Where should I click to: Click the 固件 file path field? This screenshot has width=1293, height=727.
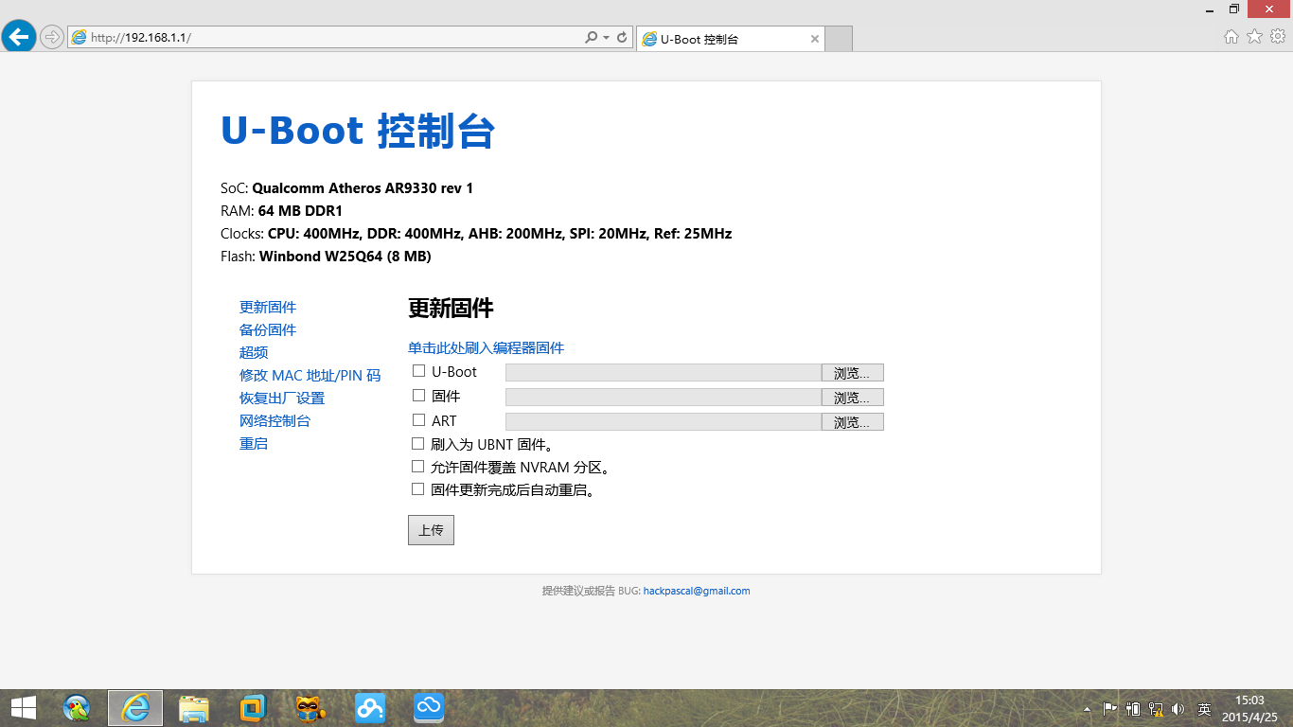point(664,398)
